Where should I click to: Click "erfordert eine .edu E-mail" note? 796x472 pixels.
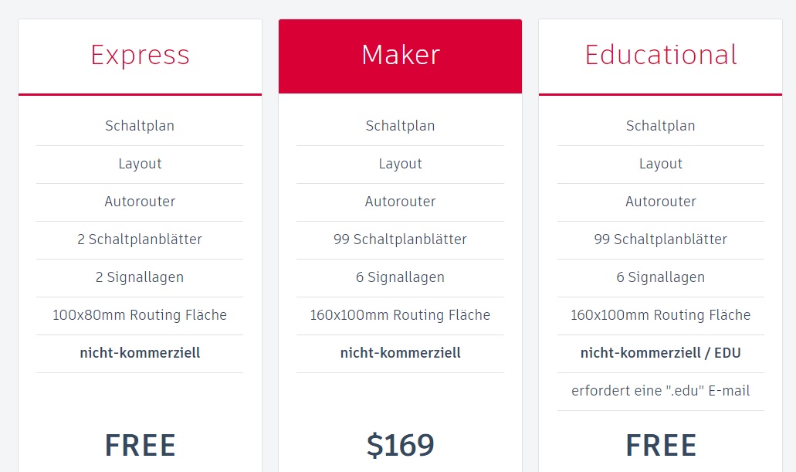click(x=660, y=391)
